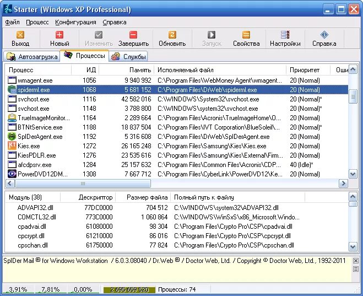This screenshot has width=363, height=296.
Task: Click process list scroll down arrow
Action: 353,174
